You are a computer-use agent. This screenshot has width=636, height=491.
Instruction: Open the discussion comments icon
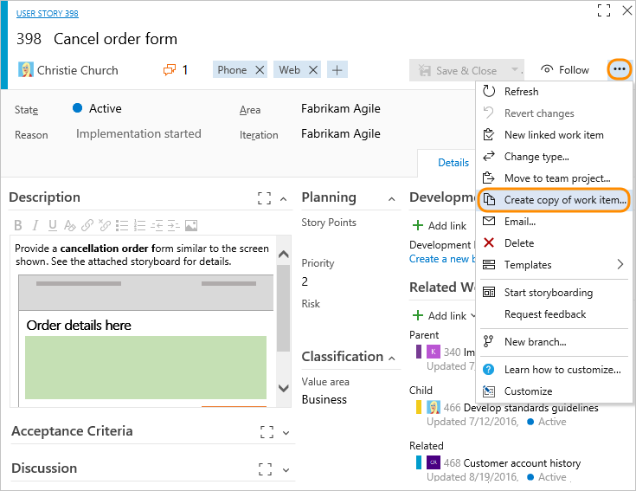point(169,70)
